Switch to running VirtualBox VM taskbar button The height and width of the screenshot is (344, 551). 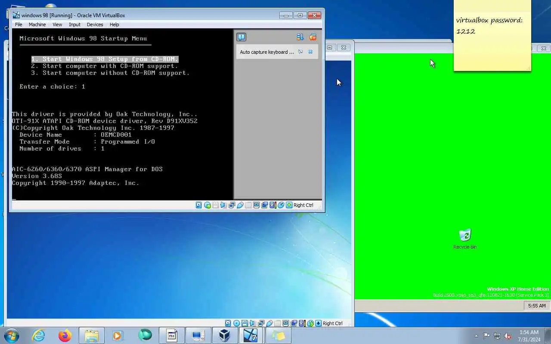251,335
